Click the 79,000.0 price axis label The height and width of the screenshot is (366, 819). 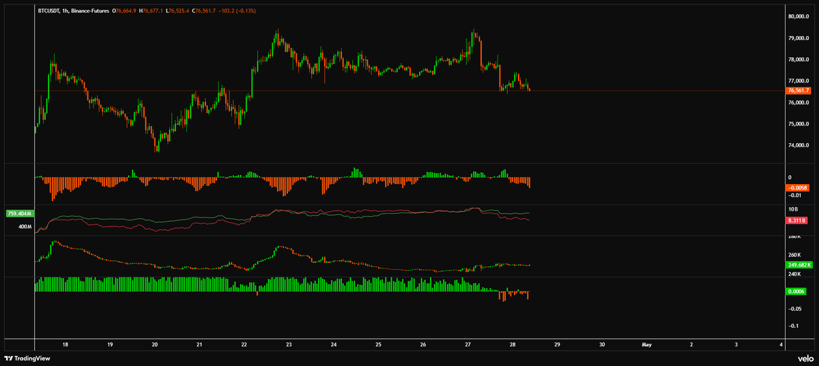pos(799,38)
